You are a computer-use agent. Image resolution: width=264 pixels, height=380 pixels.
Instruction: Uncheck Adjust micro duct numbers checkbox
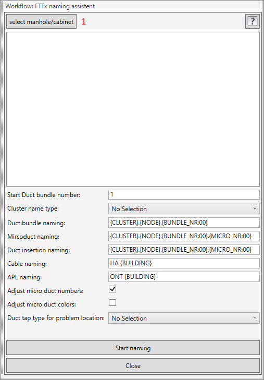[112, 289]
